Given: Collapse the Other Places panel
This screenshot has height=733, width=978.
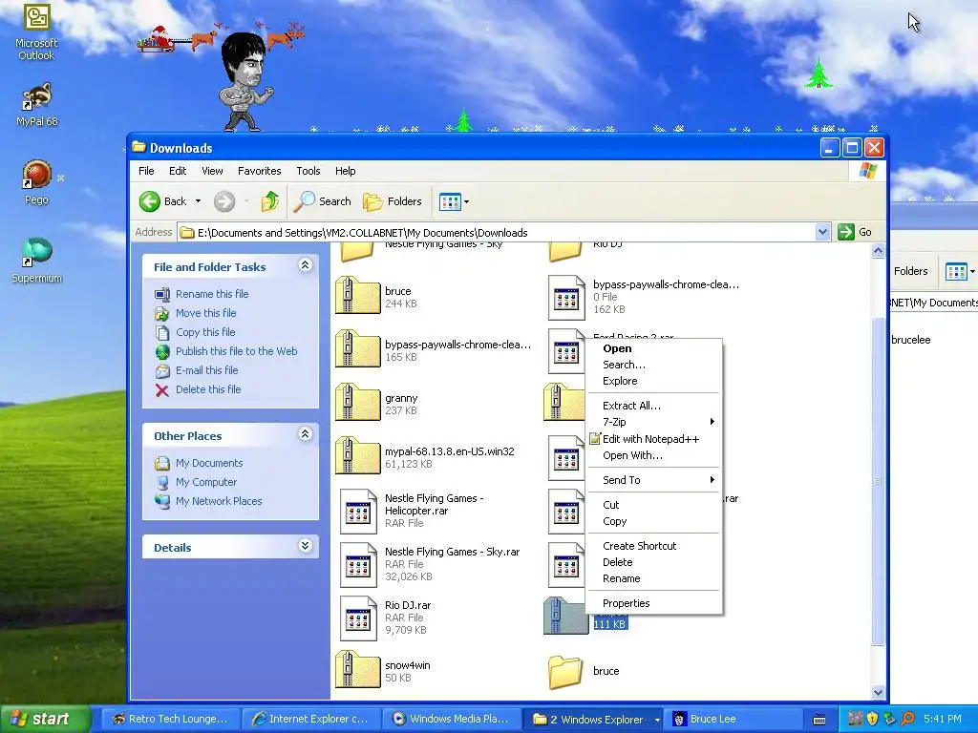Looking at the screenshot, I should [x=305, y=434].
